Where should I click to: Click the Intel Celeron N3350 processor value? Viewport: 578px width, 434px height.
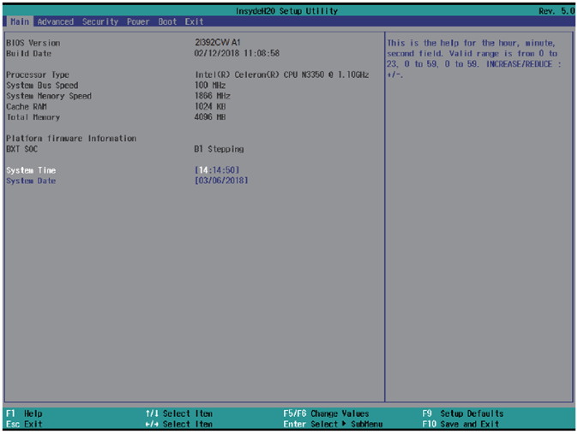282,74
